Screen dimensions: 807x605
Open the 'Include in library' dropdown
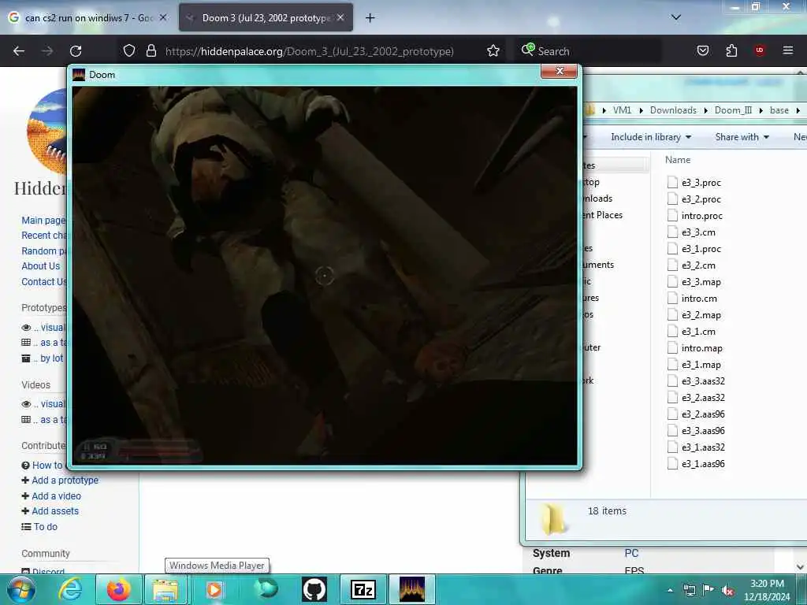pos(650,137)
